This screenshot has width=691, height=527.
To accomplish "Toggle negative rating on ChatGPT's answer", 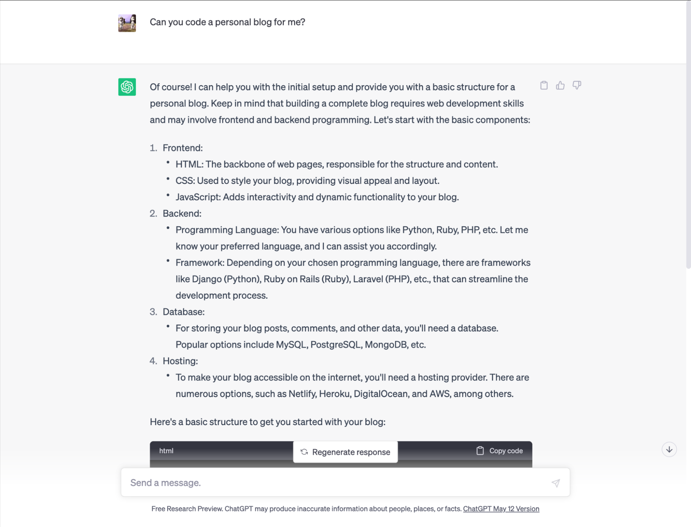I will click(576, 85).
